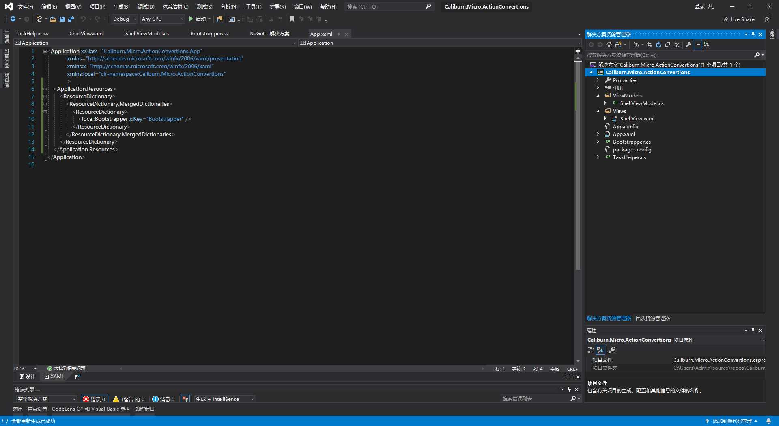Image resolution: width=779 pixels, height=426 pixels.
Task: Toggle Preview Selected Items in Solution Explorer
Action: point(697,45)
